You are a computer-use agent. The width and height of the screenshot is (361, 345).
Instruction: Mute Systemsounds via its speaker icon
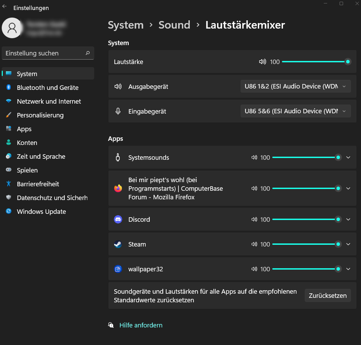[254, 158]
